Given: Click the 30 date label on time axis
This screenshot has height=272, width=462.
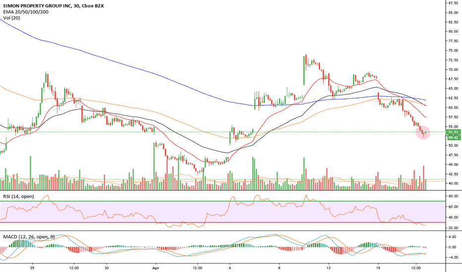Looking at the screenshot, I should [107, 268].
